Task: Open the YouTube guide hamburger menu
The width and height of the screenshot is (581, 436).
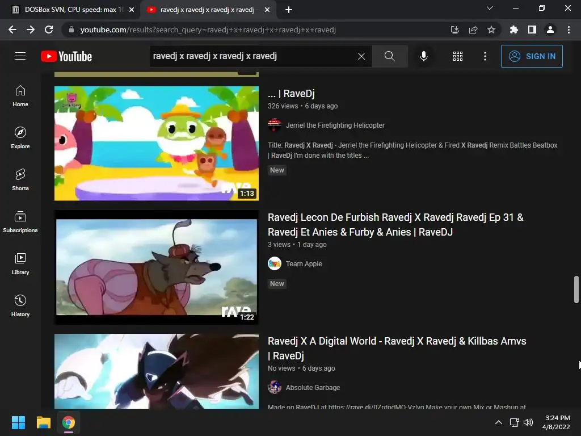Action: point(20,56)
